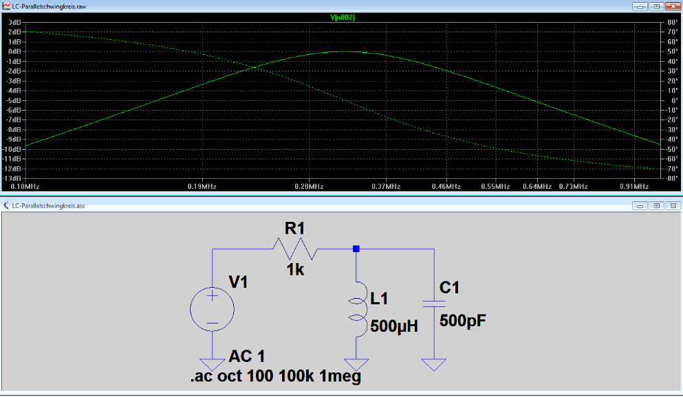Click the 0dB magnitude axis label
This screenshot has height=397, width=683.
pyautogui.click(x=14, y=52)
